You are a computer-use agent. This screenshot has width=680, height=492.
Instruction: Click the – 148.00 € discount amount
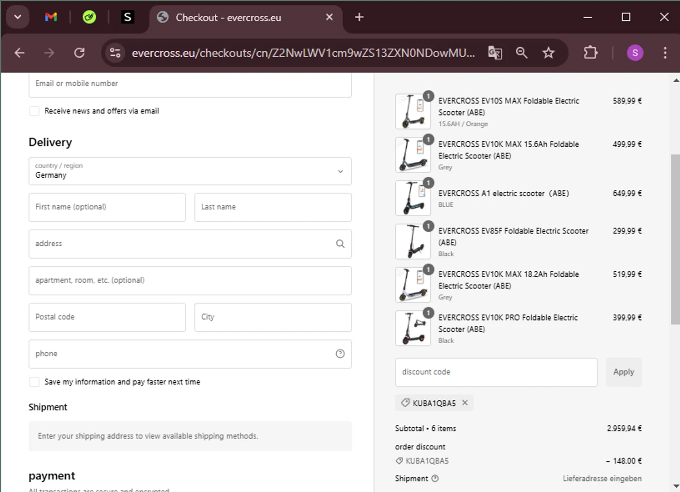pos(624,461)
